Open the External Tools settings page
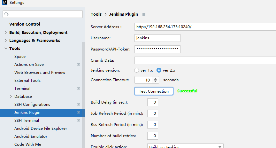Screen dimensions: 276x148 27,81
